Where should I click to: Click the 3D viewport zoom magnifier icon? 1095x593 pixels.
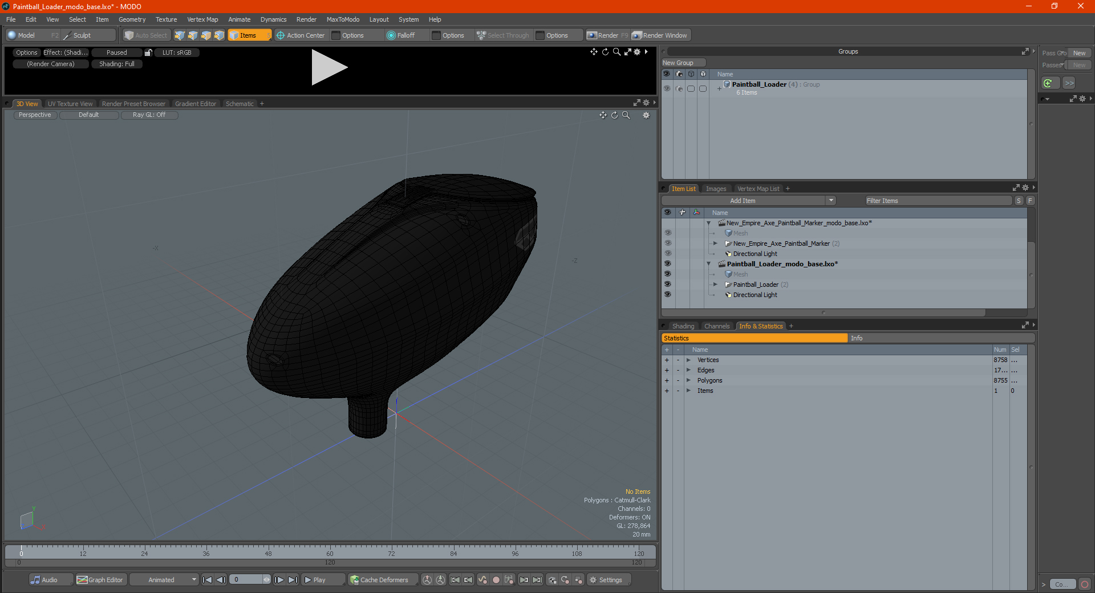(626, 115)
